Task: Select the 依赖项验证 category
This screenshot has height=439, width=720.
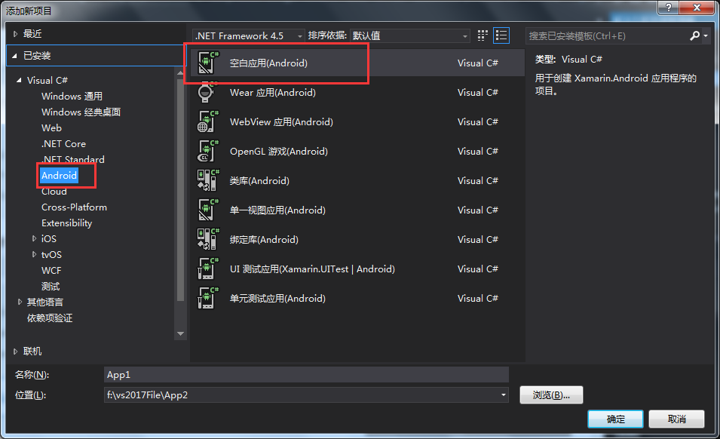Action: click(50, 318)
